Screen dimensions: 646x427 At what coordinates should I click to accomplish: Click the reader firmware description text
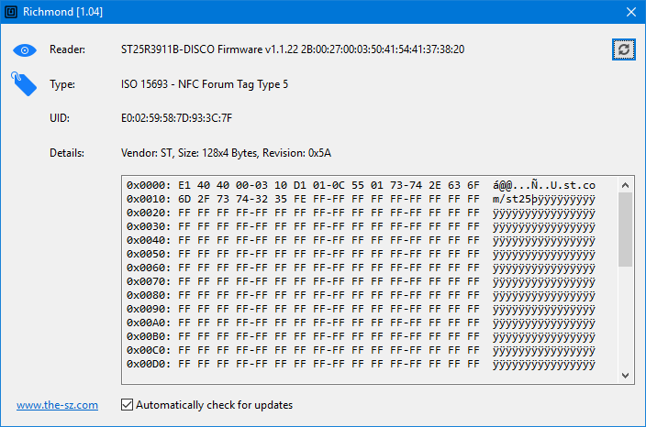[293, 49]
